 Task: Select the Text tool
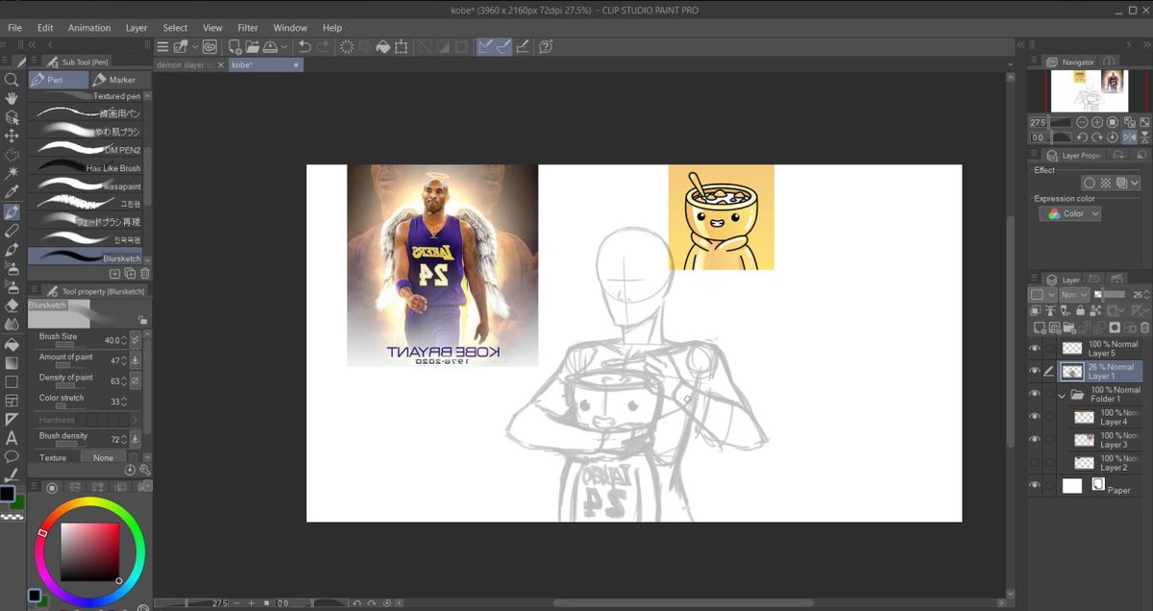click(12, 438)
